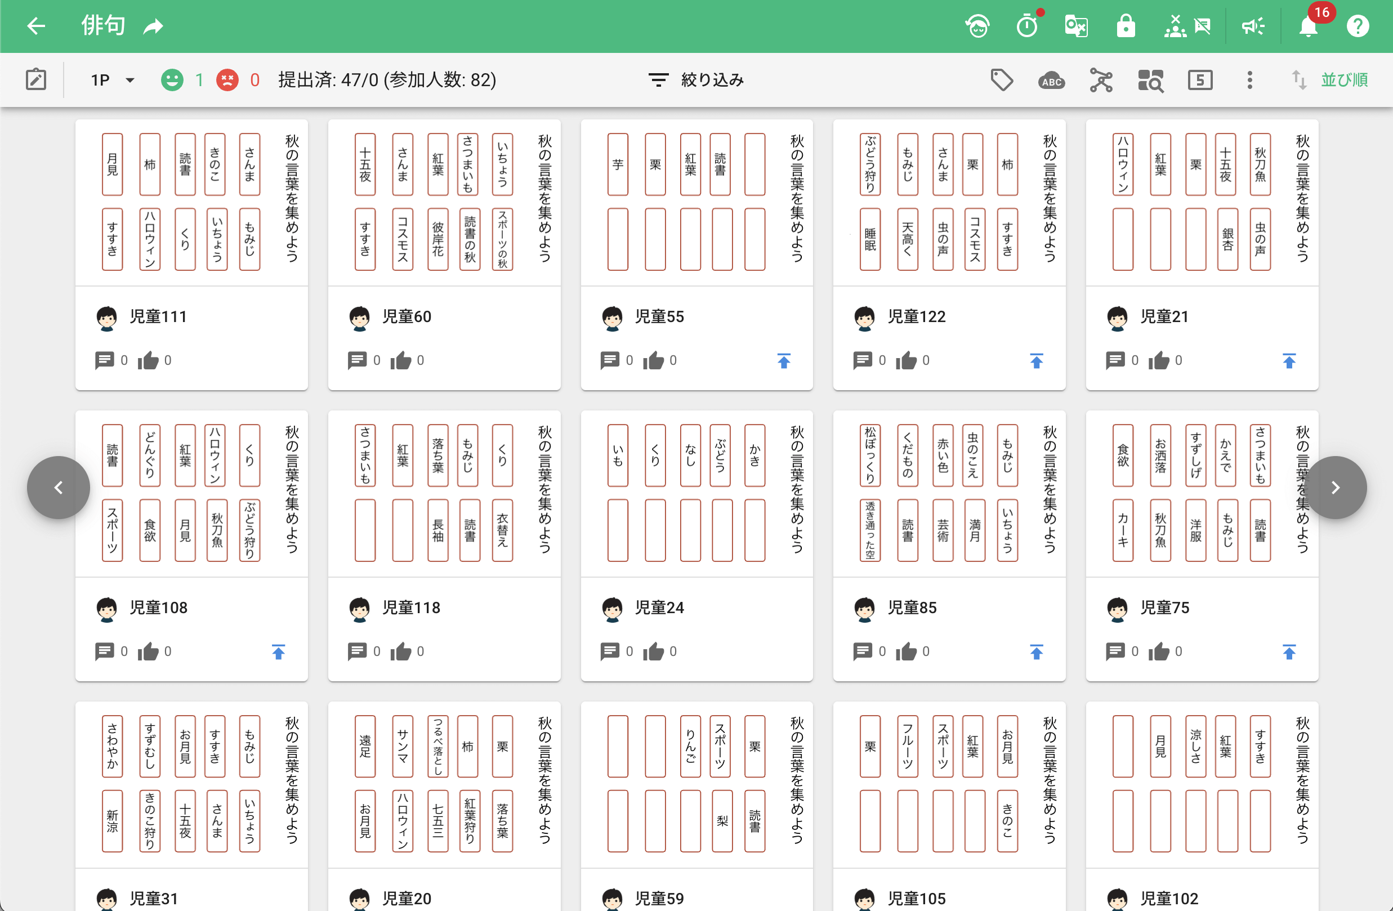
Task: Click the back arrow to leave 俳句
Action: [36, 26]
